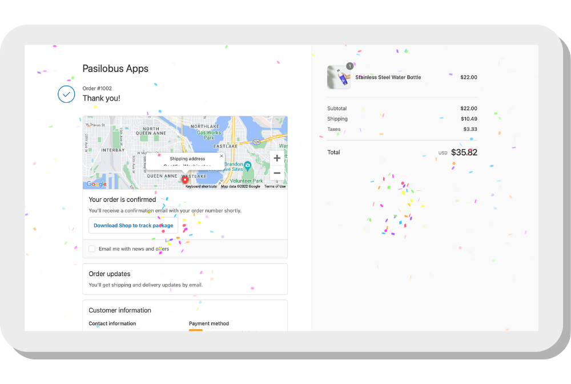
Task: Open the map Terms of Use link
Action: coord(275,186)
